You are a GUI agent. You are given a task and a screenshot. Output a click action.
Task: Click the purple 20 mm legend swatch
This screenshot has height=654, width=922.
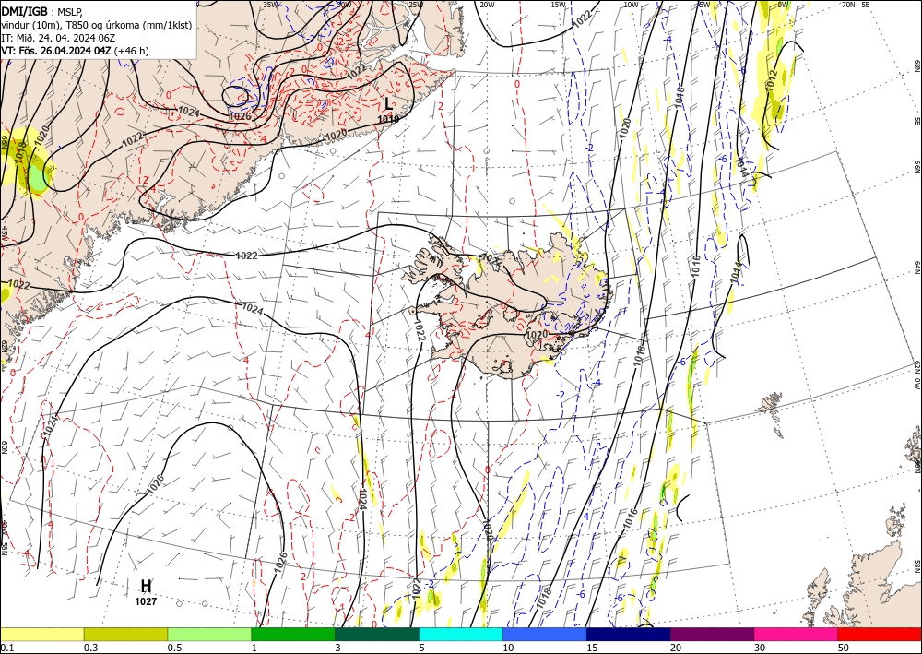coord(712,634)
